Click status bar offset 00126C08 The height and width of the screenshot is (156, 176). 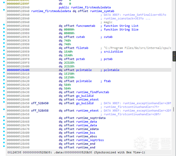14,152
